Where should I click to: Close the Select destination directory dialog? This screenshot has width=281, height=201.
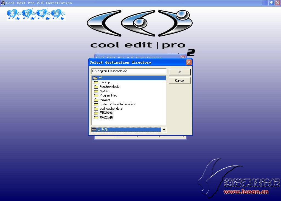click(189, 62)
